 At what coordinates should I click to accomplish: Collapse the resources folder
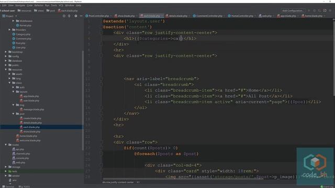pyautogui.click(x=6, y=69)
